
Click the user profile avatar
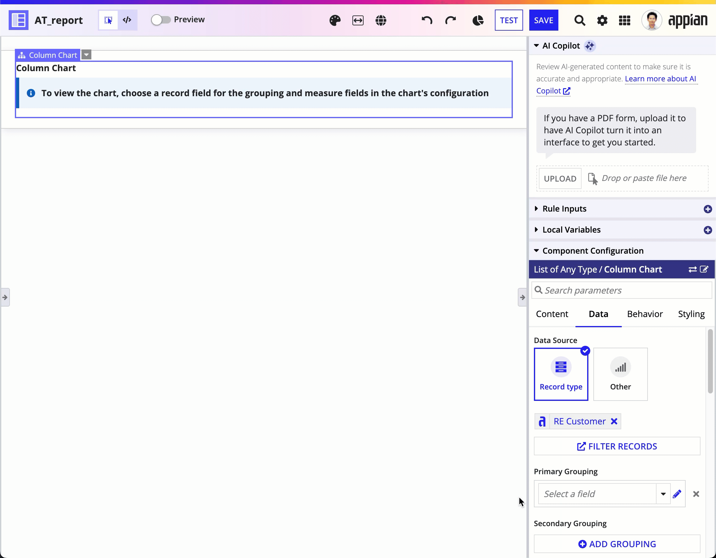(651, 20)
